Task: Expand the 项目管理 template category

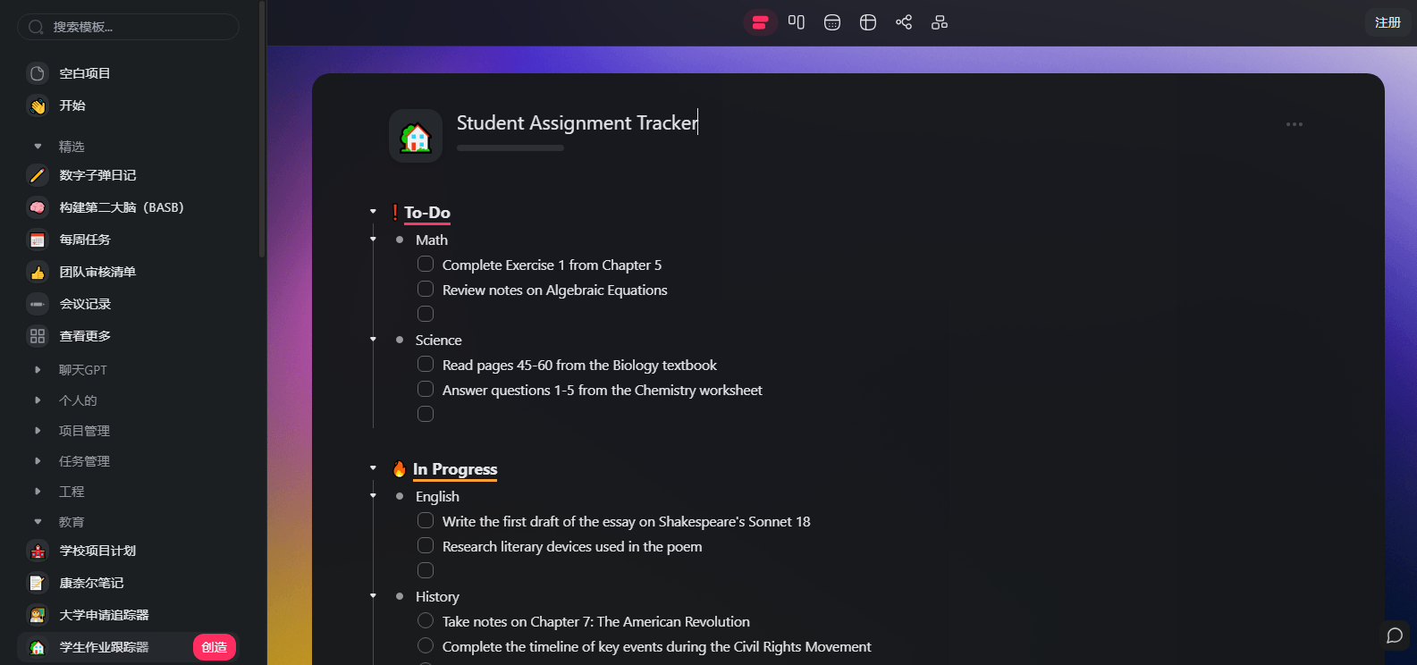Action: tap(38, 431)
